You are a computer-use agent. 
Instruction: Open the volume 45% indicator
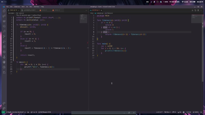click(172, 2)
